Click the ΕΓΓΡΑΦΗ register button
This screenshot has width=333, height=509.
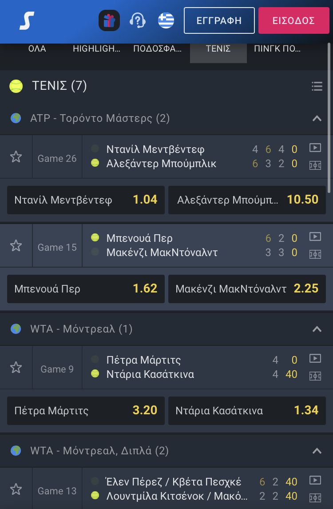(219, 20)
